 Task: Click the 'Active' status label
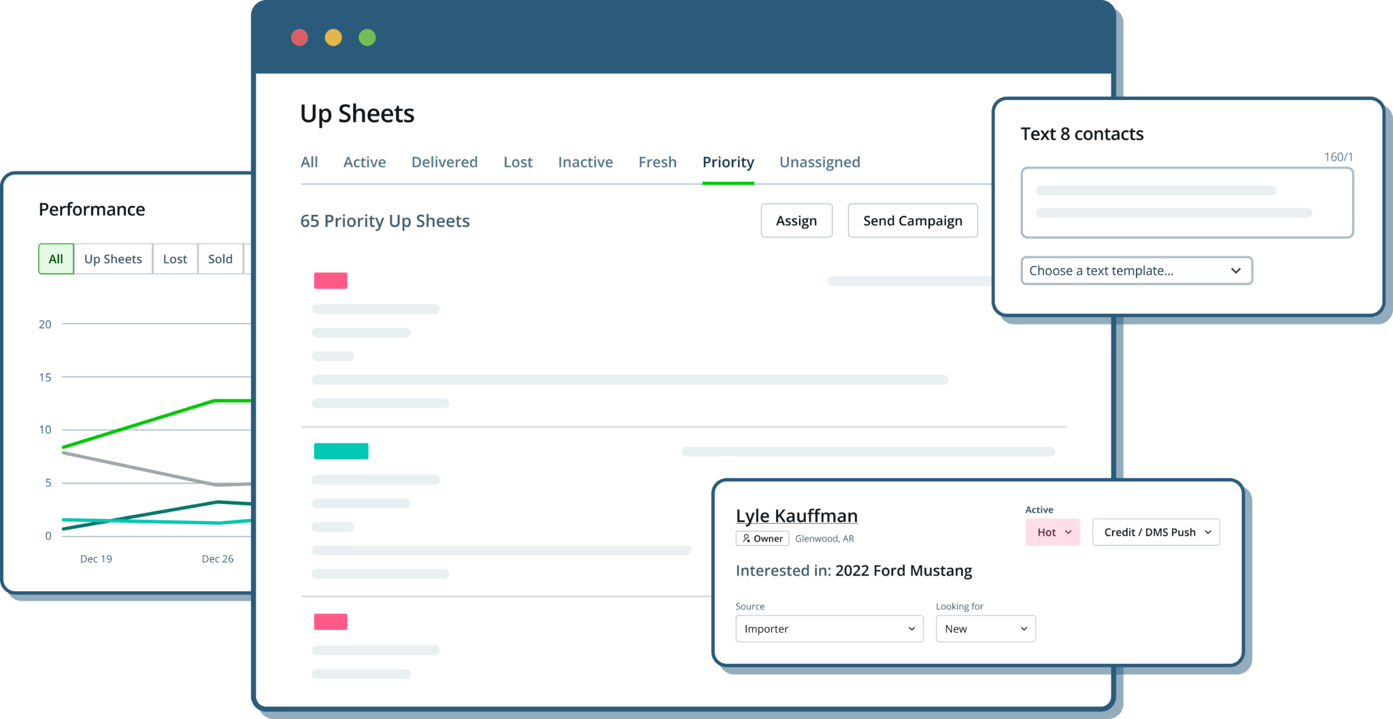coord(1039,509)
